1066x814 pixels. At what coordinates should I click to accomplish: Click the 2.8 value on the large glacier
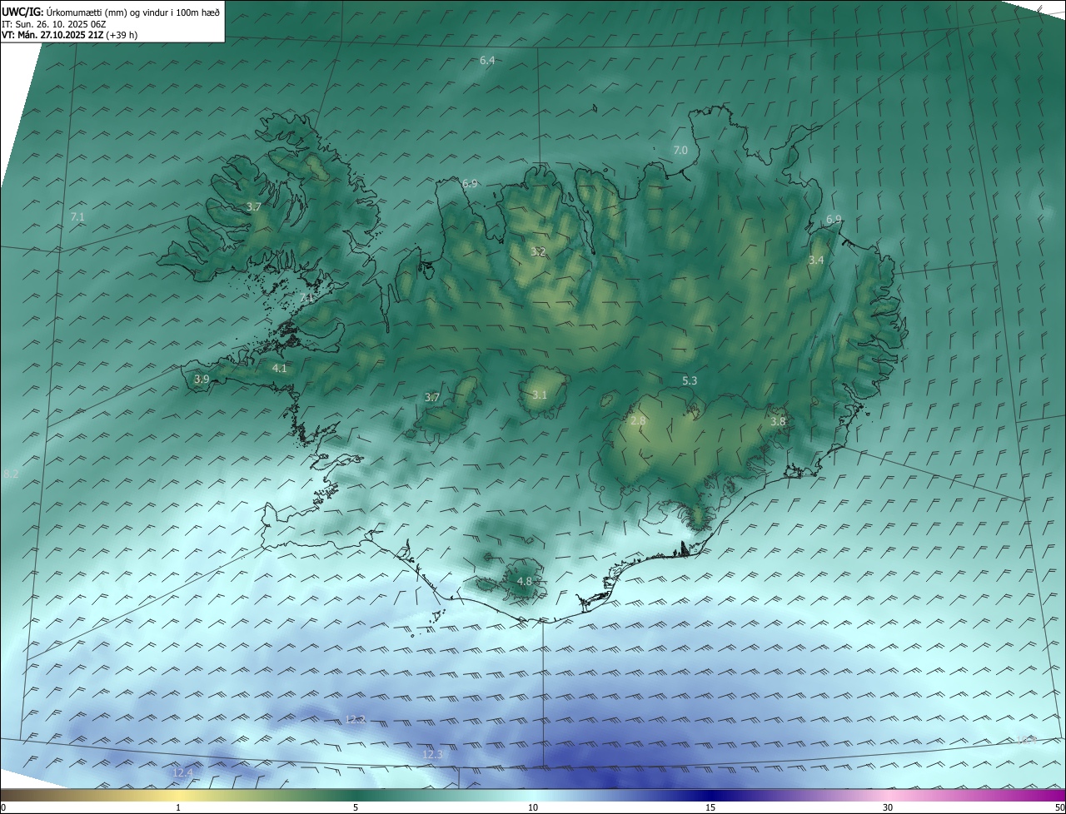[638, 421]
